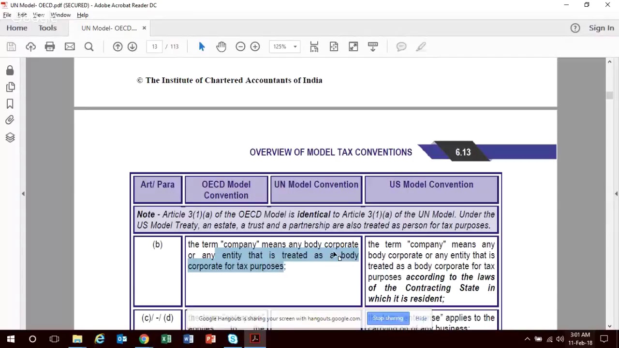The image size is (619, 348).
Task: Open the File menu
Action: coord(7,15)
